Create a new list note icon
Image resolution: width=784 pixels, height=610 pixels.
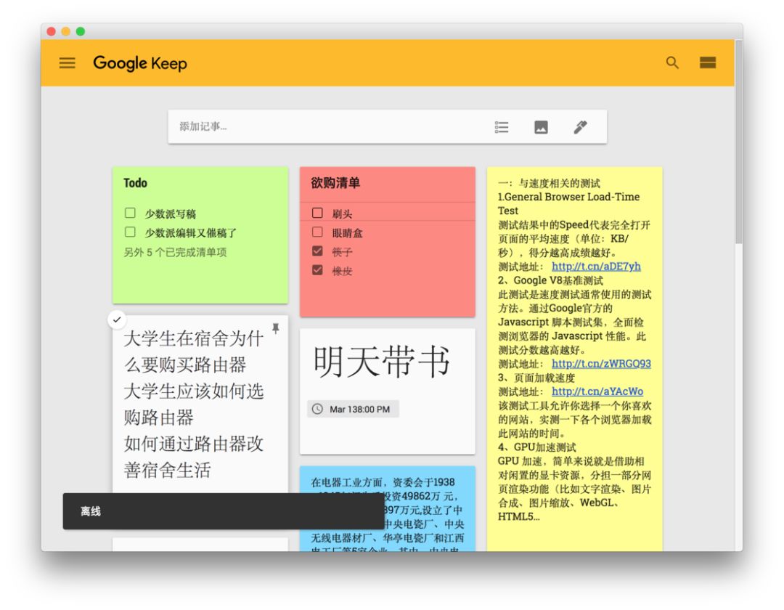pos(502,127)
